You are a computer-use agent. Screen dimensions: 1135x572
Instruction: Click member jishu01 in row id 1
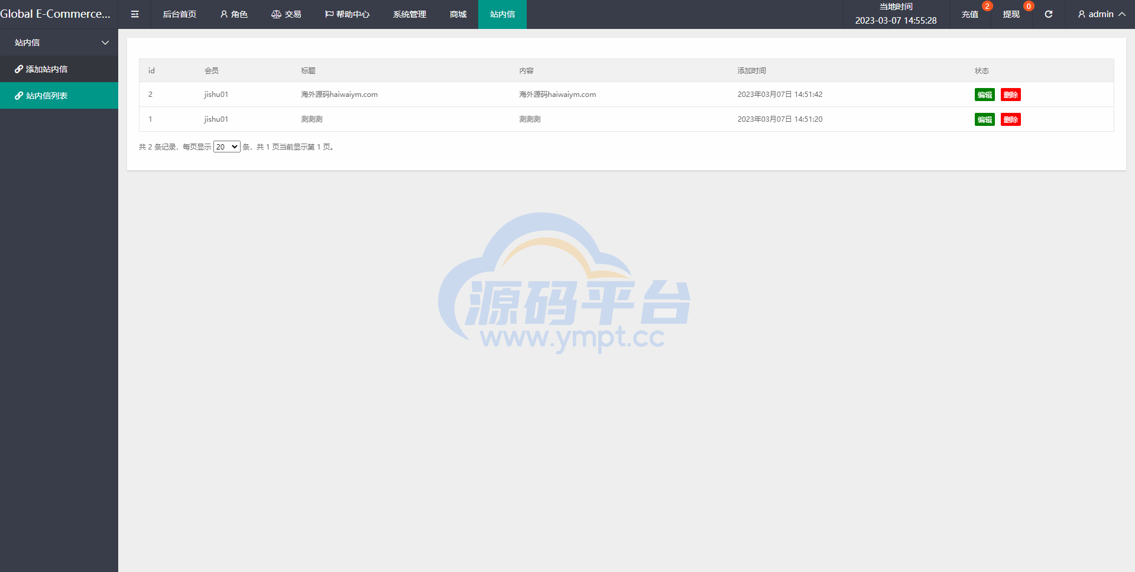click(216, 119)
